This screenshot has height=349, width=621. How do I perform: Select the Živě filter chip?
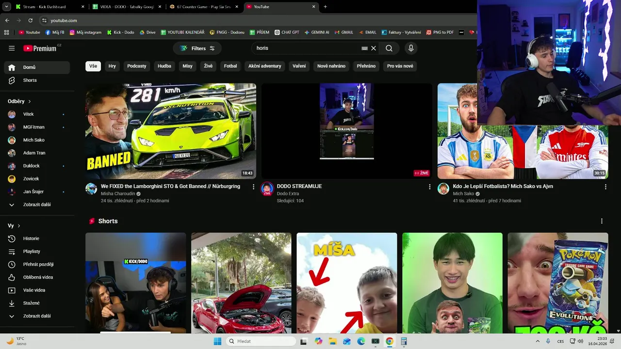point(208,66)
